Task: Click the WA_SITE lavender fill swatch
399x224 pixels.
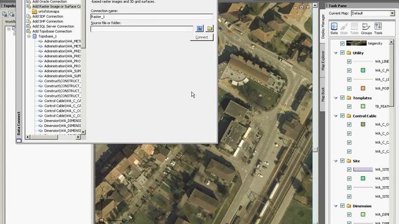Action: (x=363, y=169)
